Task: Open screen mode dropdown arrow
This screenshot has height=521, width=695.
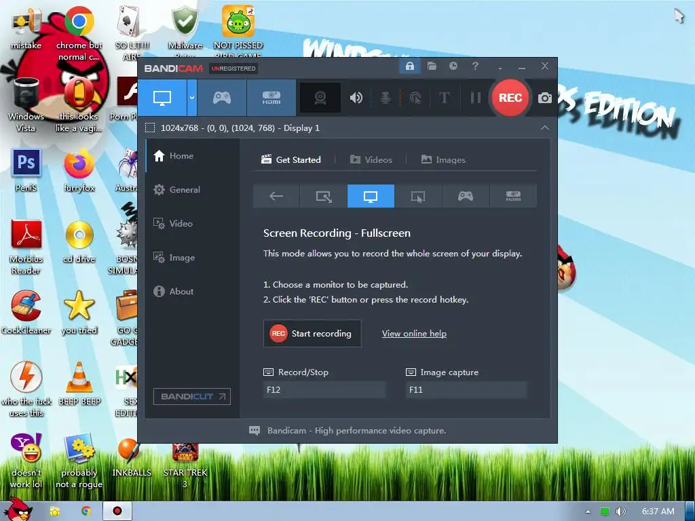Action: pos(192,98)
